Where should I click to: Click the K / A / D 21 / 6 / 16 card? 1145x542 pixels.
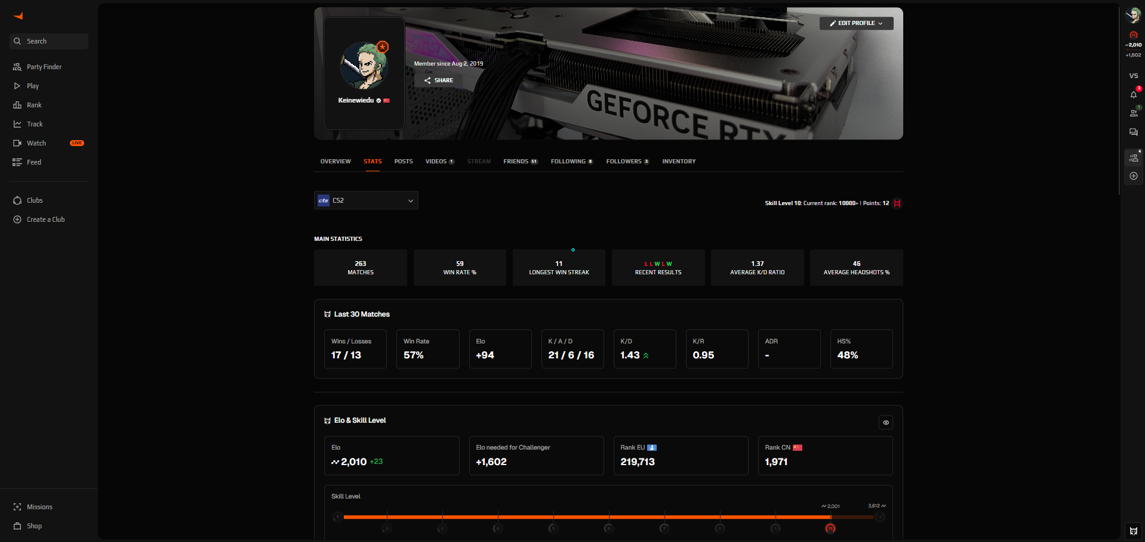pyautogui.click(x=572, y=349)
